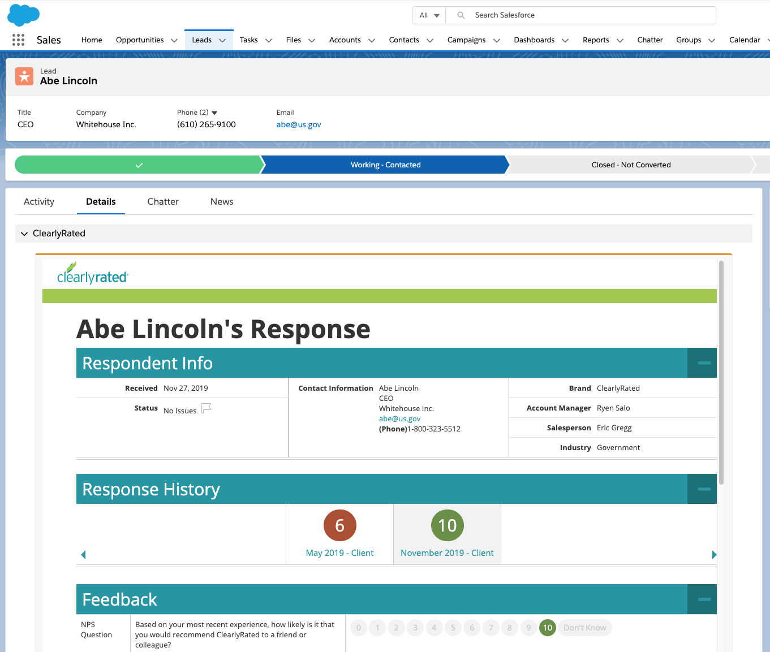Switch to the Details tab
Screen dimensions: 770x652
(101, 202)
